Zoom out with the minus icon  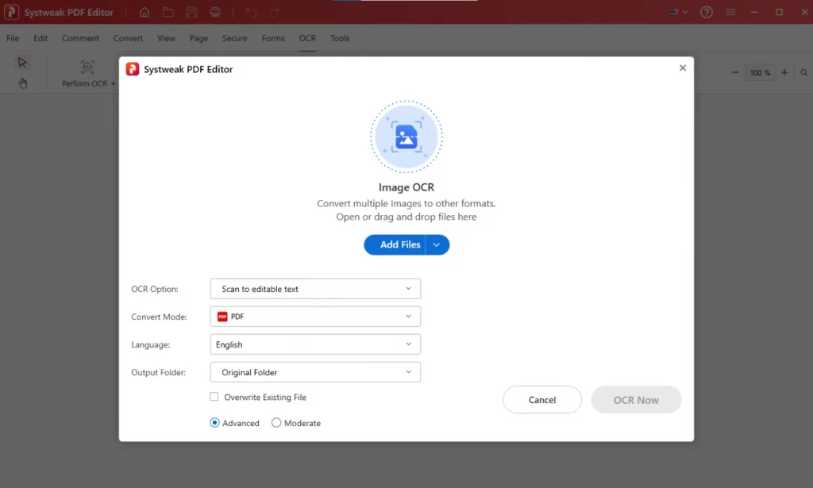[735, 72]
